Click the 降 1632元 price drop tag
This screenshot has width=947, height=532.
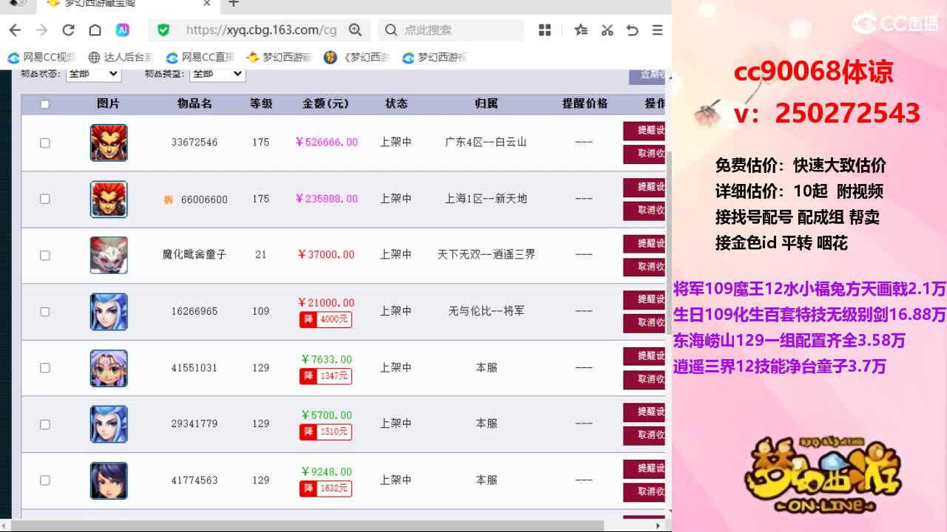(x=325, y=488)
